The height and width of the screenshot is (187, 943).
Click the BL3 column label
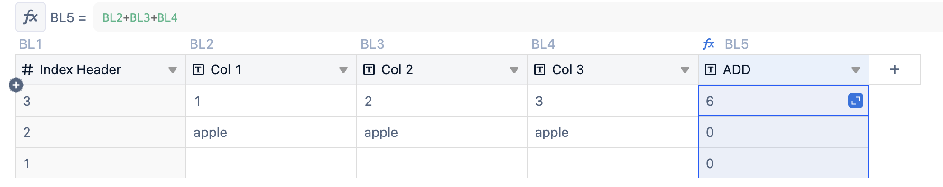coord(372,44)
